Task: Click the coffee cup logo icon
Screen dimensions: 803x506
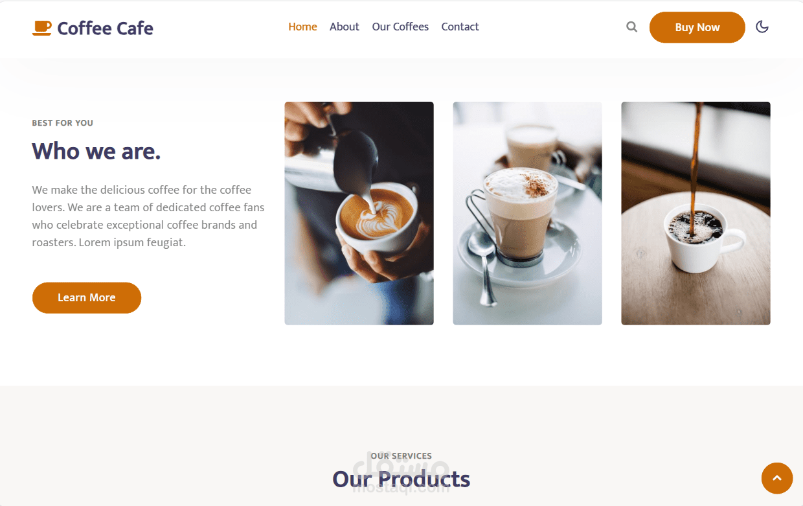Action: click(x=42, y=28)
